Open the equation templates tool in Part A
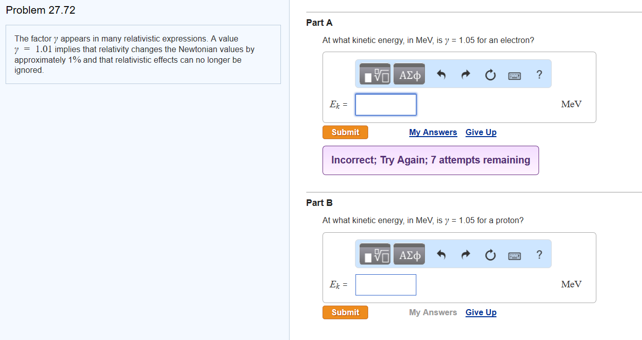This screenshot has width=642, height=340. pos(375,74)
